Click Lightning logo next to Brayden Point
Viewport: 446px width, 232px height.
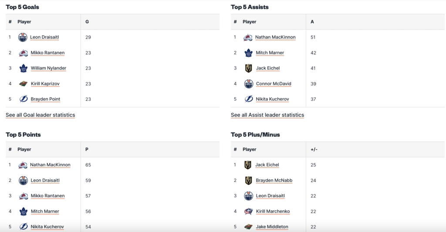[x=24, y=99]
